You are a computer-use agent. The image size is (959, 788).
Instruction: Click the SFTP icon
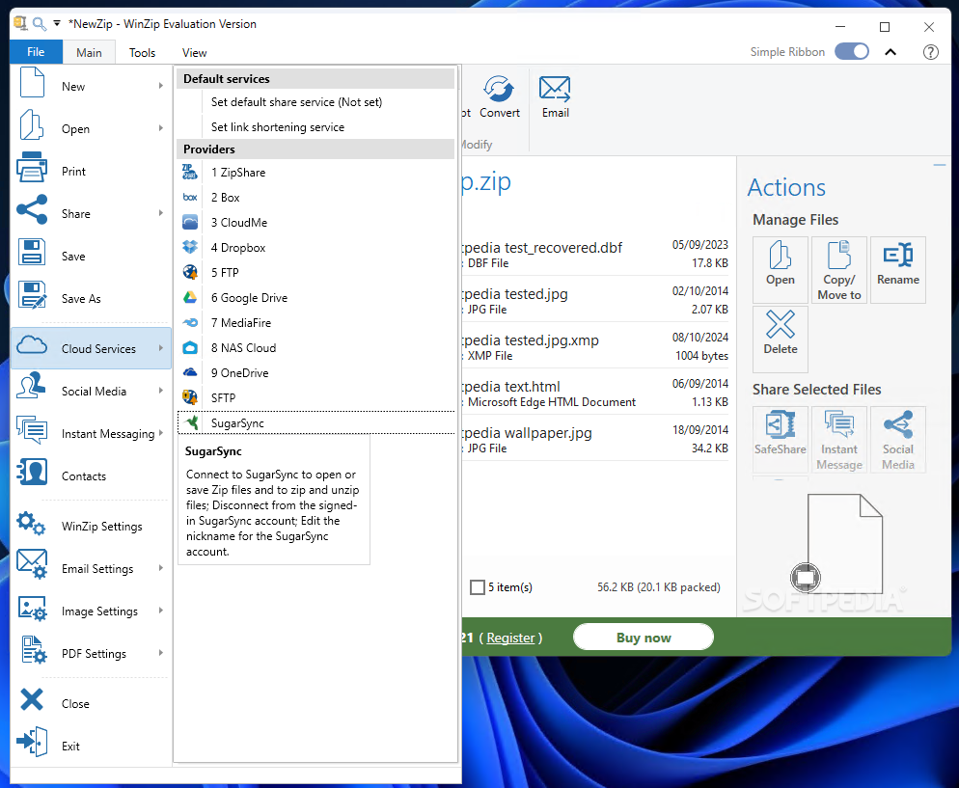(x=190, y=397)
